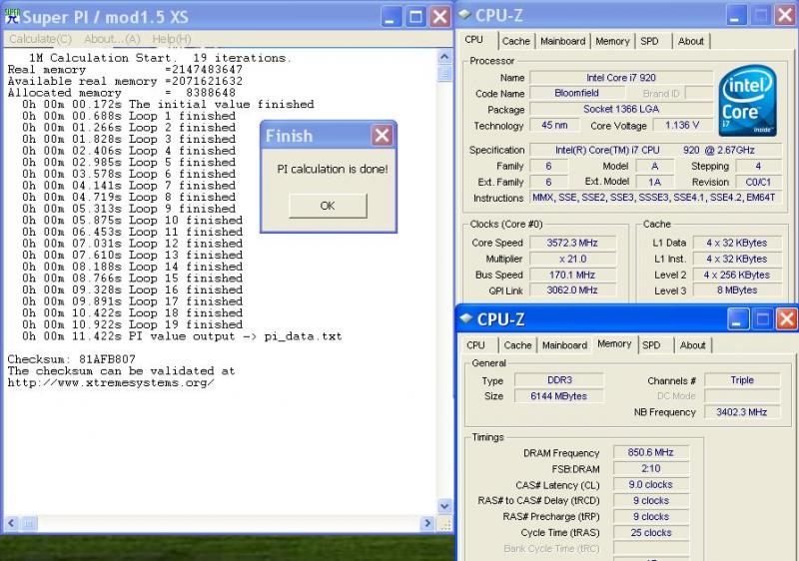Click the xtremesystems.org URL text
Image resolution: width=799 pixels, height=561 pixels.
tap(111, 383)
